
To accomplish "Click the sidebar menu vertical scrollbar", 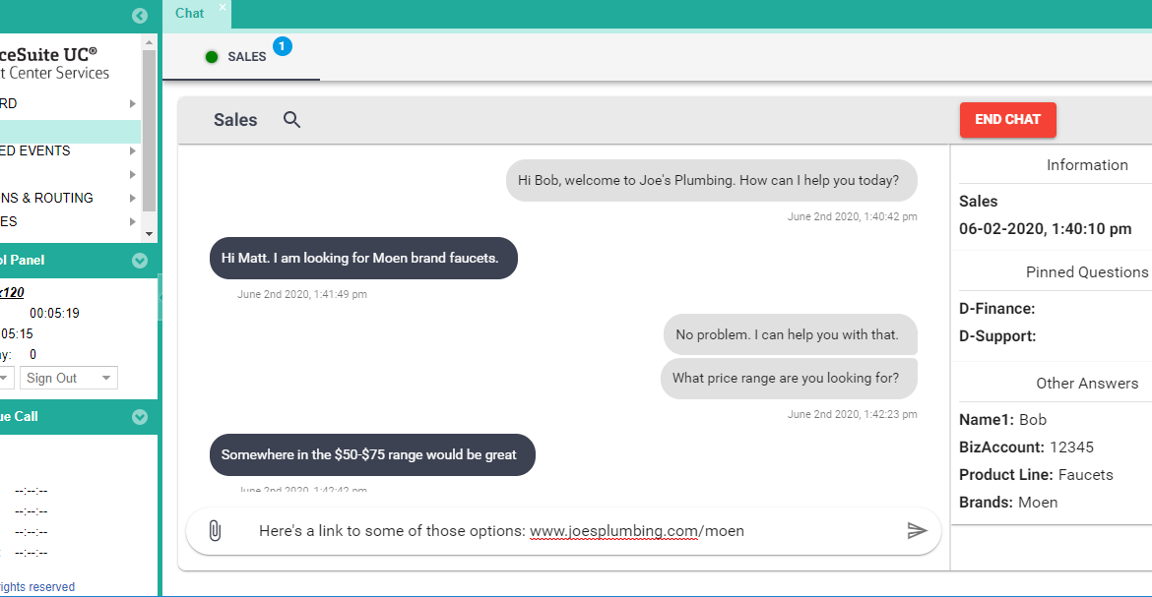I will click(149, 128).
